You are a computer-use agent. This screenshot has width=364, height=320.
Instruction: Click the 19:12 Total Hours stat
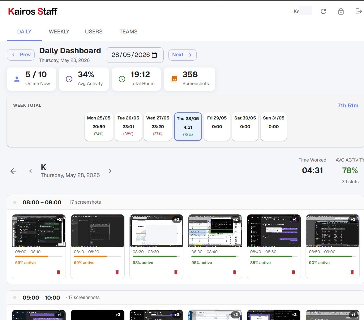pos(136,79)
